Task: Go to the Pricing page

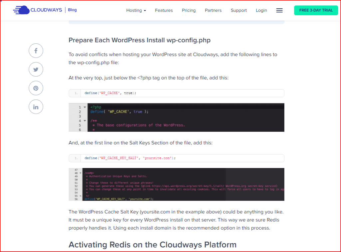Action: point(188,10)
